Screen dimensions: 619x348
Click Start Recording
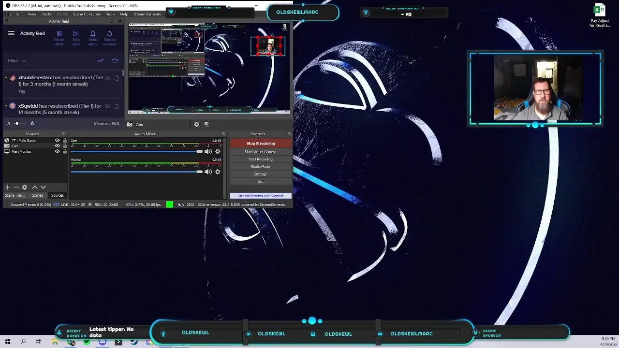(261, 159)
